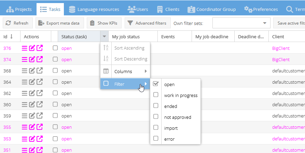Click the open-external icon for task 360
Viewport: 305px width, 153px height.
40,105
